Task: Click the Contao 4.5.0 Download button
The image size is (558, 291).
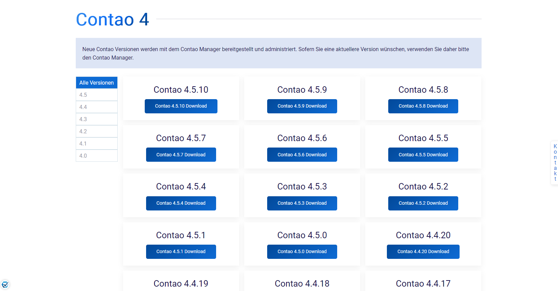Action: click(x=302, y=252)
